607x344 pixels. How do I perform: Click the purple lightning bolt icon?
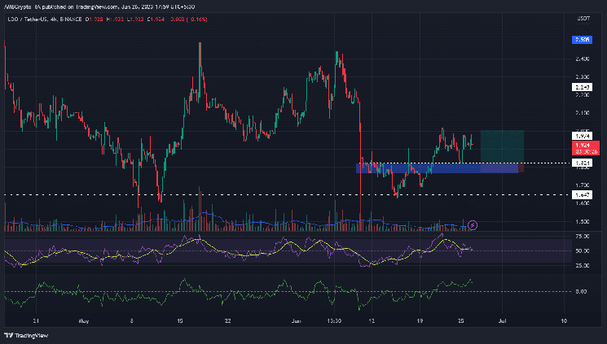click(x=471, y=224)
